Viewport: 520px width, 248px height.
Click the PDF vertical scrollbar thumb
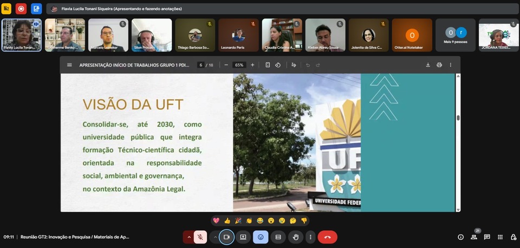coord(458,118)
